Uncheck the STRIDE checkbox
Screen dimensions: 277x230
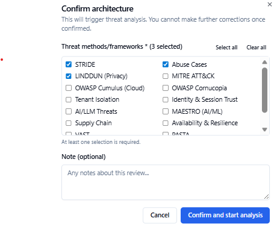coord(69,64)
